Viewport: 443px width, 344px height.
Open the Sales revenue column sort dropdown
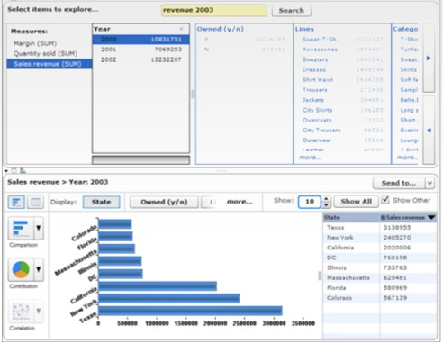(431, 217)
